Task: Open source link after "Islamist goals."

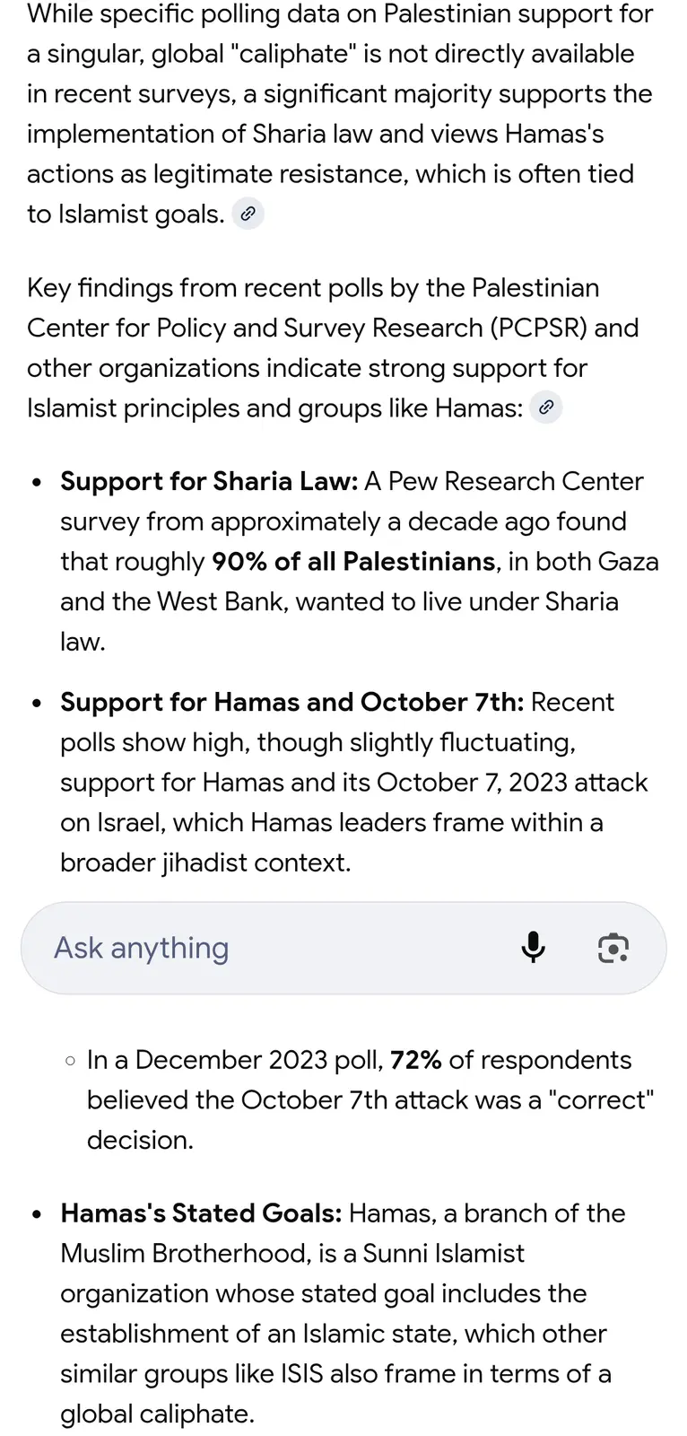Action: (248, 215)
